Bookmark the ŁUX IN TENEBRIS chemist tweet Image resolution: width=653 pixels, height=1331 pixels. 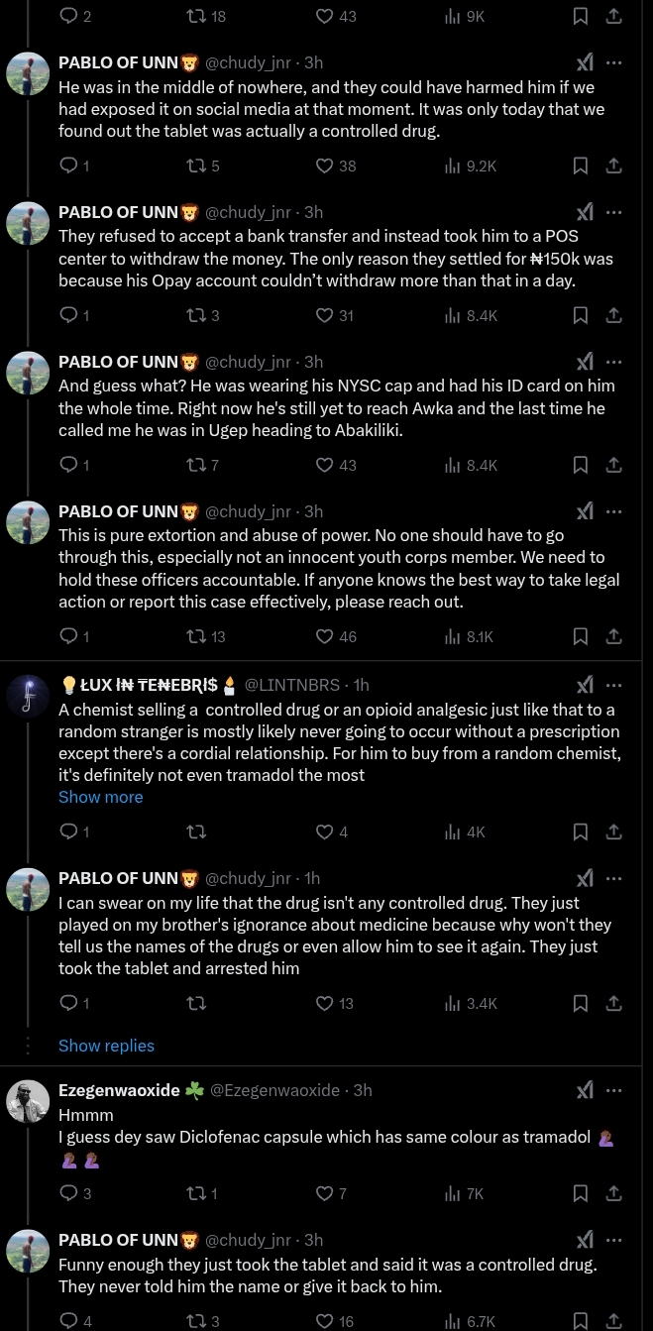point(581,832)
